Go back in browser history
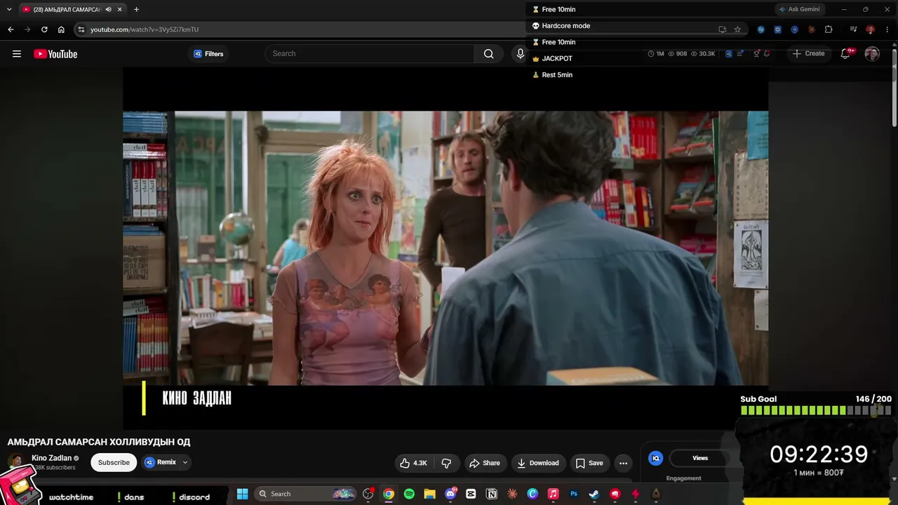The image size is (898, 505). (x=11, y=29)
